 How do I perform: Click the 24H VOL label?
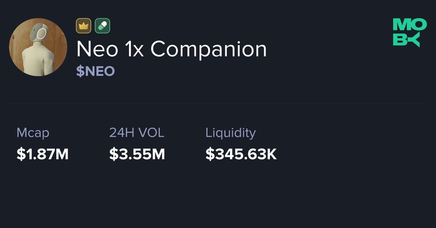[x=137, y=132]
